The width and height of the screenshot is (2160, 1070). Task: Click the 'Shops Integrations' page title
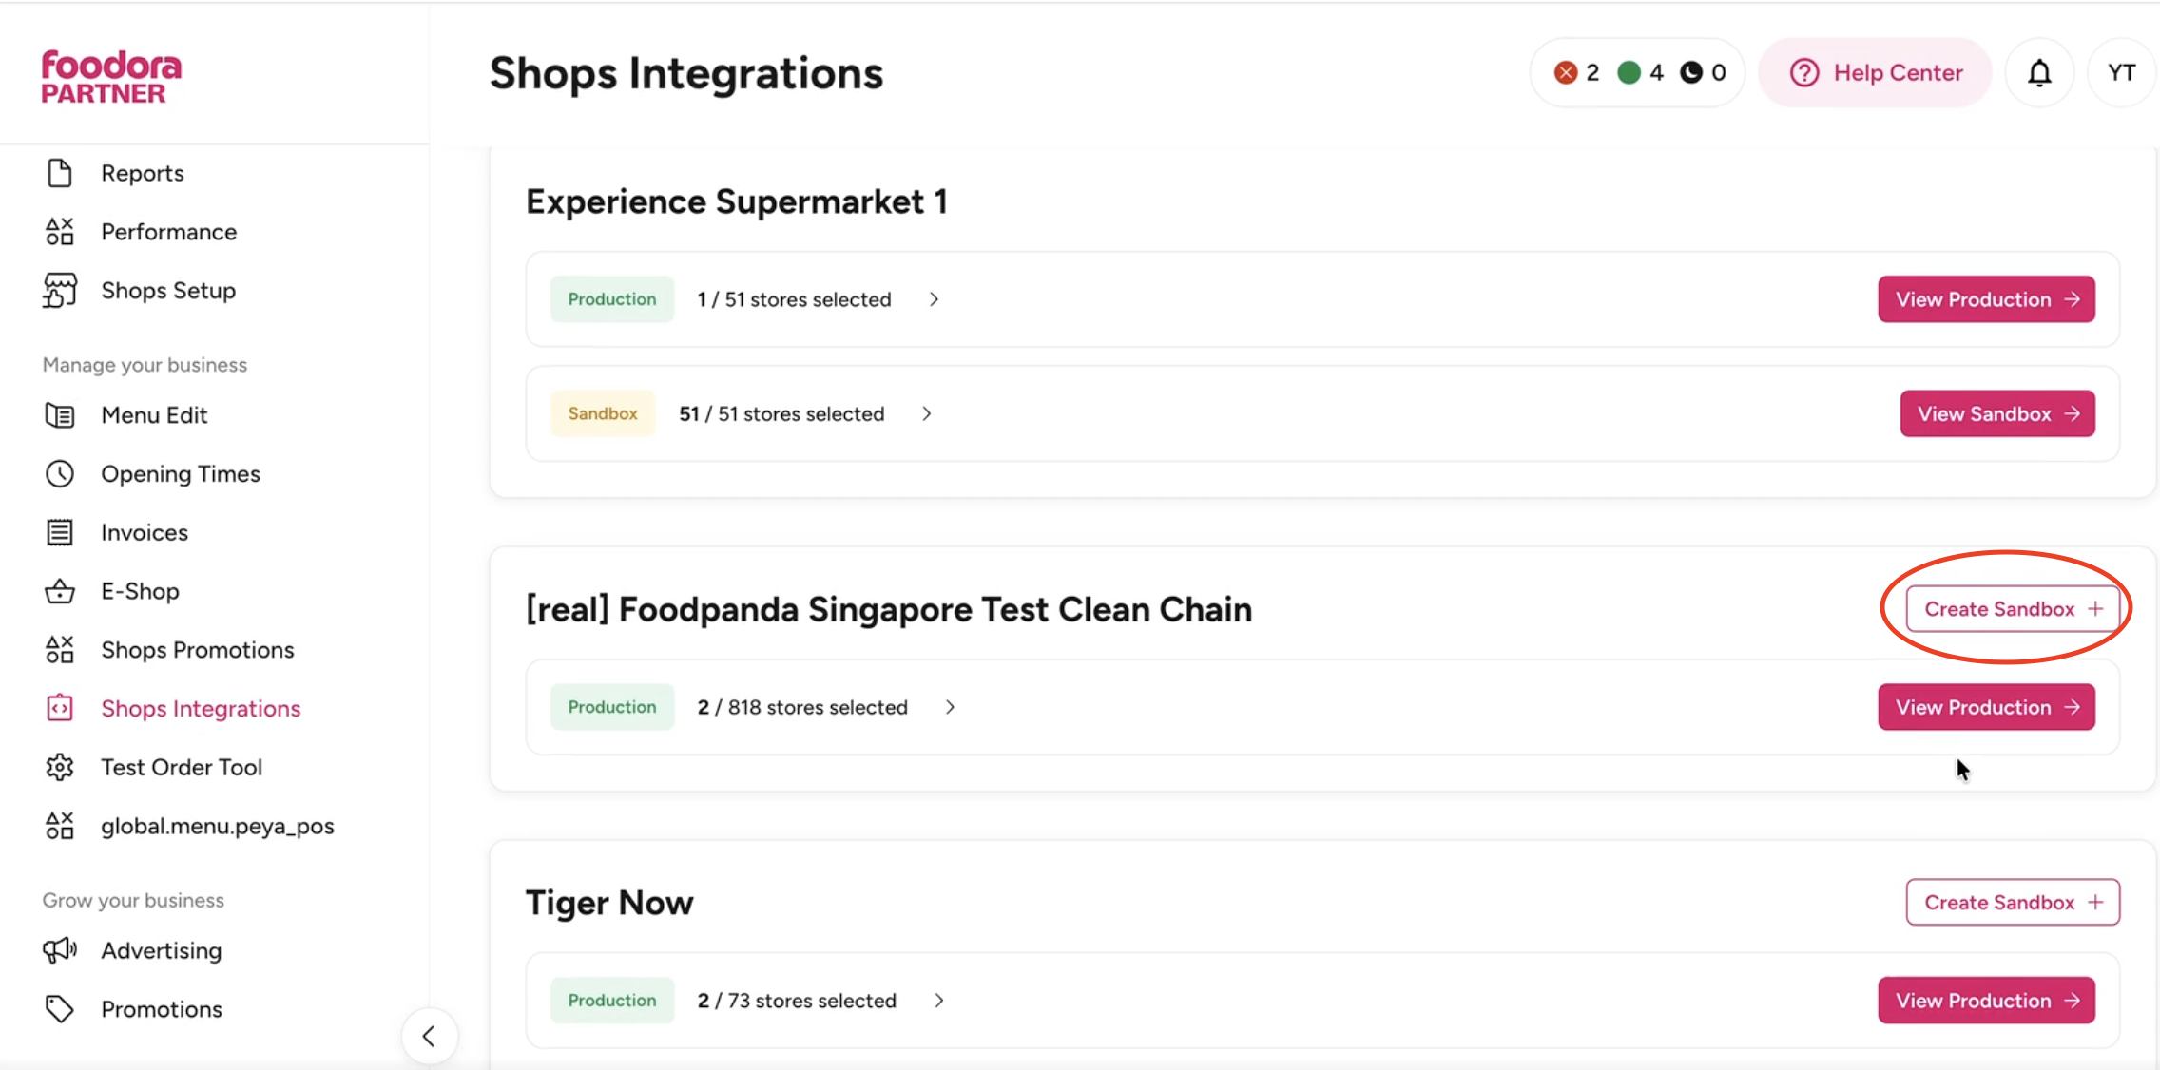click(686, 73)
